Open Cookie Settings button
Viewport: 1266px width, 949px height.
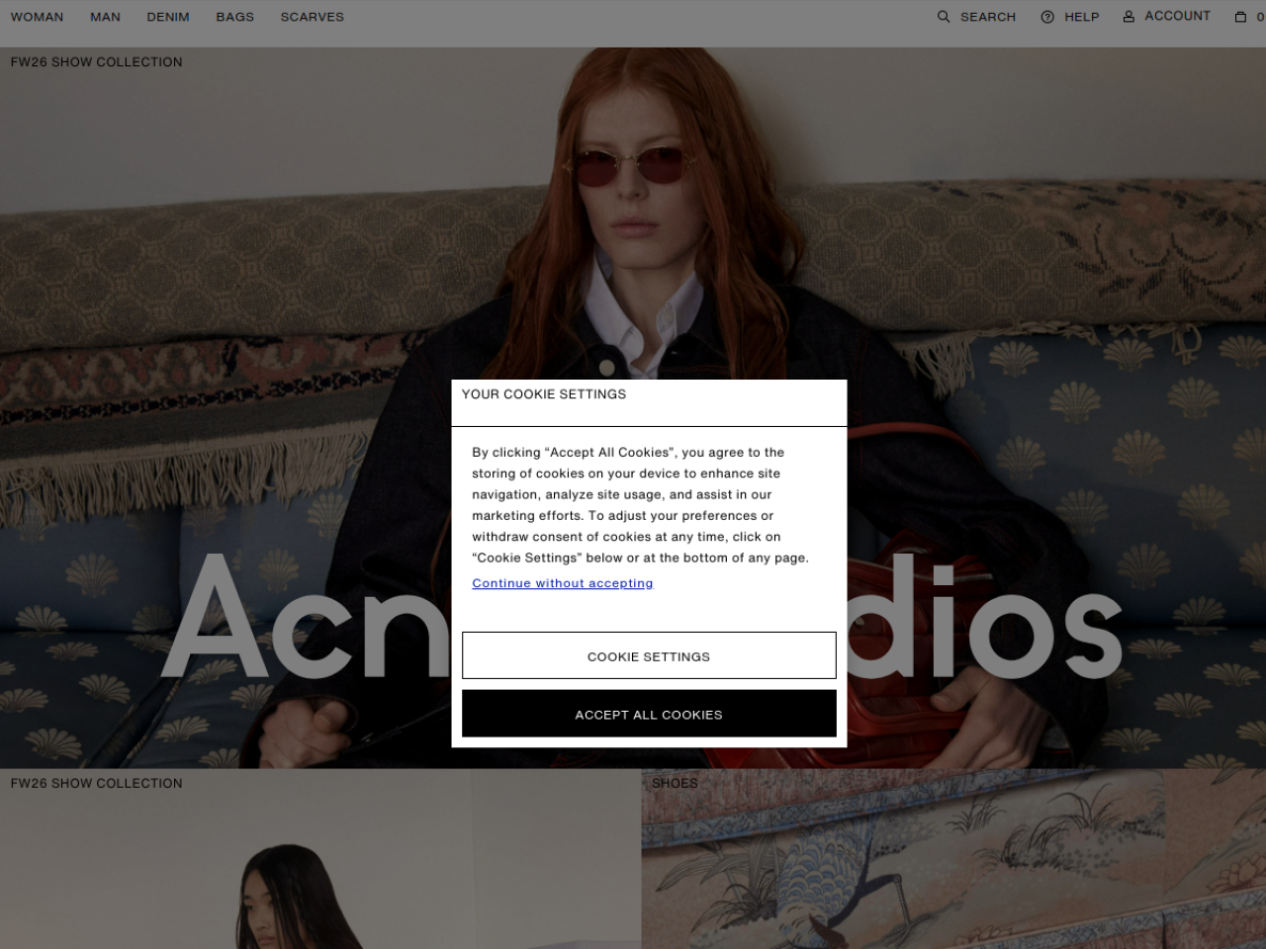[x=649, y=655]
